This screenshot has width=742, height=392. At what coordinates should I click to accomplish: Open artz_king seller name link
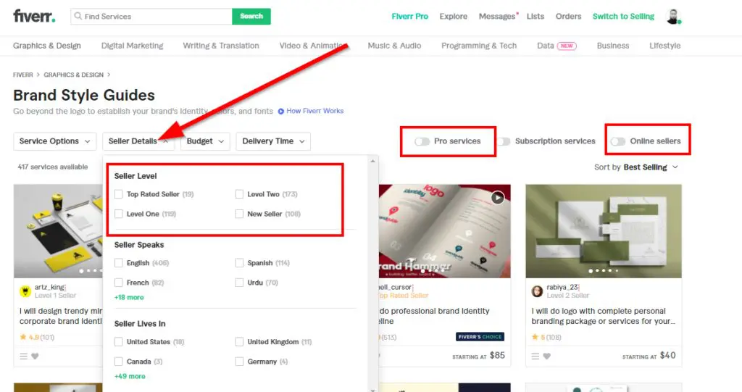coord(50,287)
